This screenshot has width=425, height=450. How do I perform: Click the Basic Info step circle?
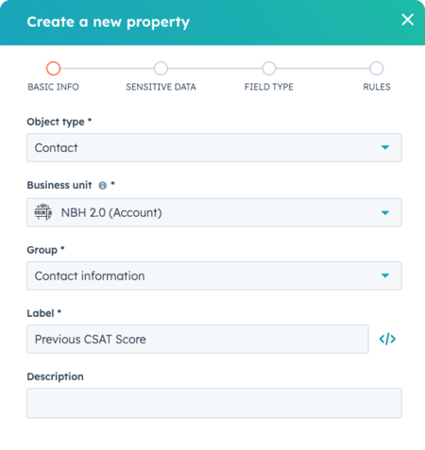tap(53, 68)
